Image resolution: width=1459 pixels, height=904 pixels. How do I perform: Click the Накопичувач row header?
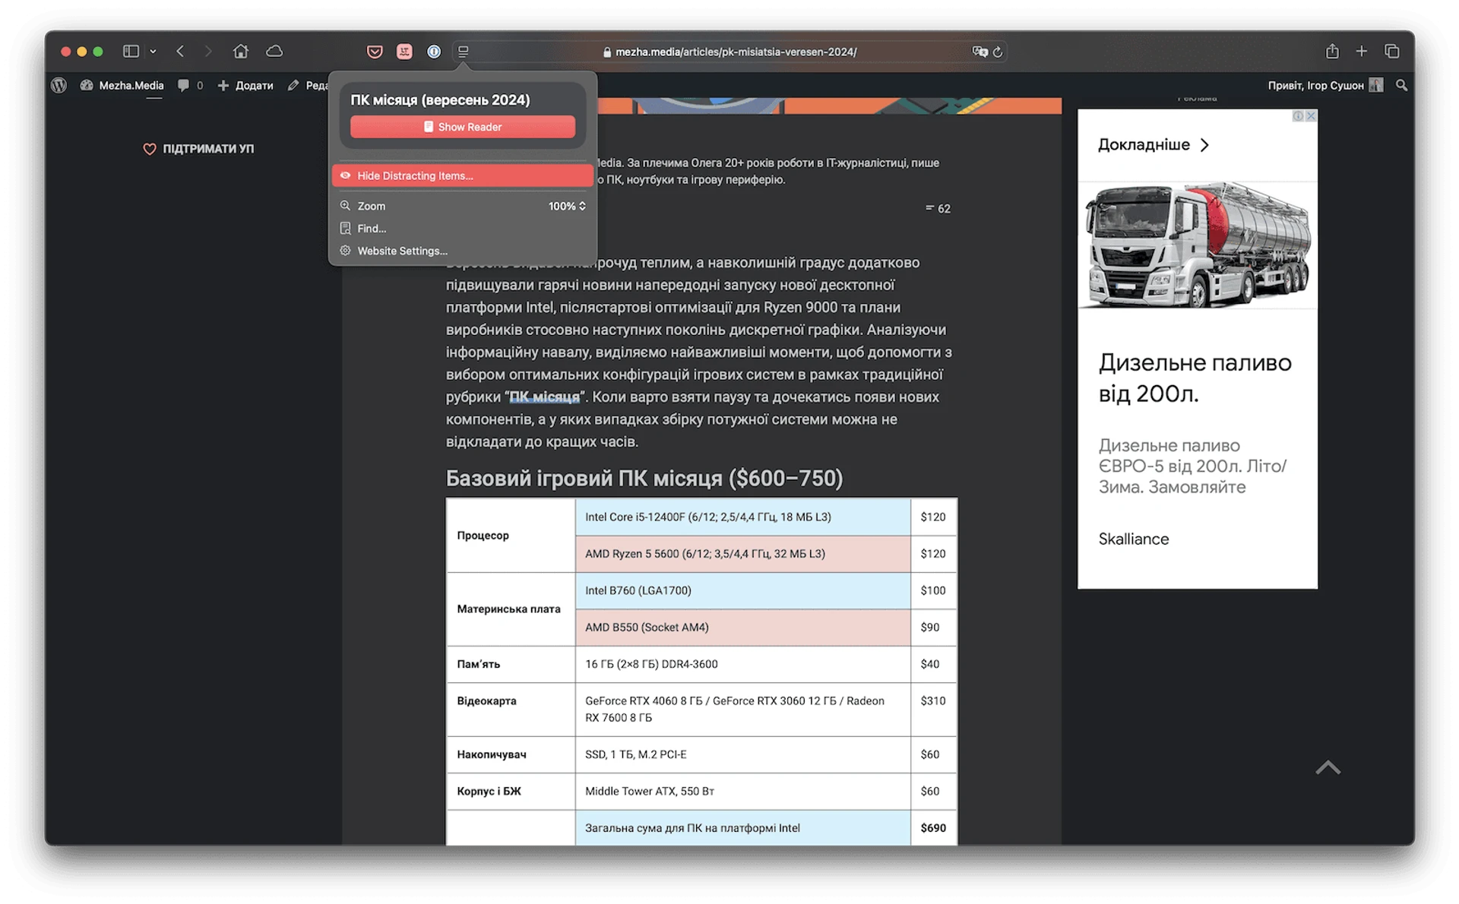(x=511, y=754)
